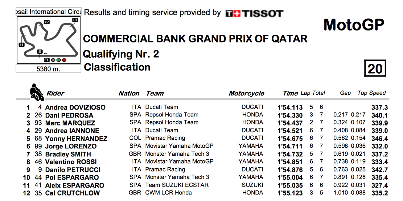Click the i1 sector marker on track map
403x201 pixels.
pyautogui.click(x=21, y=45)
